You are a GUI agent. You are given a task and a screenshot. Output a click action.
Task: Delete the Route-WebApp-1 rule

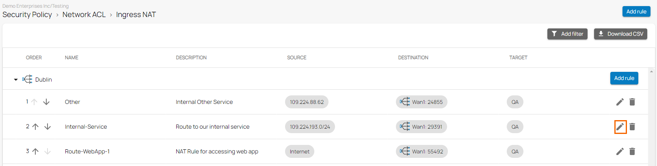(632, 151)
